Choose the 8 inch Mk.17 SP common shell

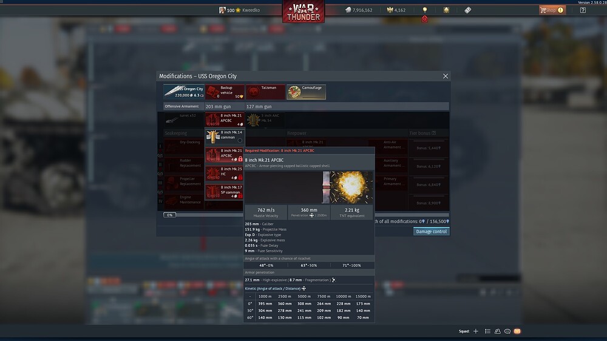point(225,191)
